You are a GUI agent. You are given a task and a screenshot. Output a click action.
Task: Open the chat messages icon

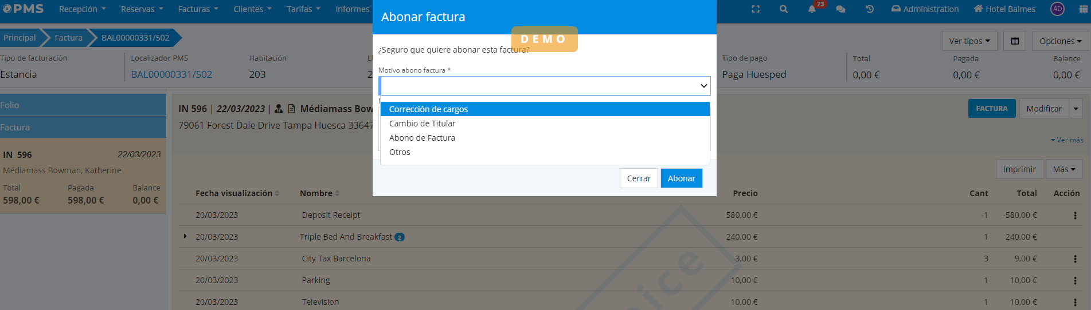840,9
